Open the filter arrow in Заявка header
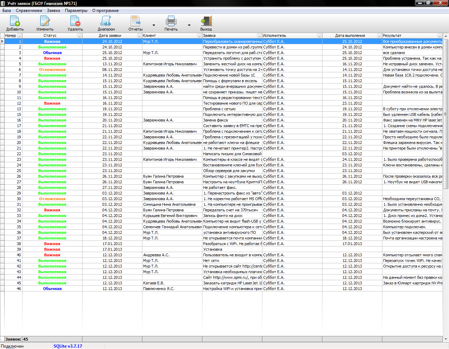This screenshot has width=449, height=349. 259,36
